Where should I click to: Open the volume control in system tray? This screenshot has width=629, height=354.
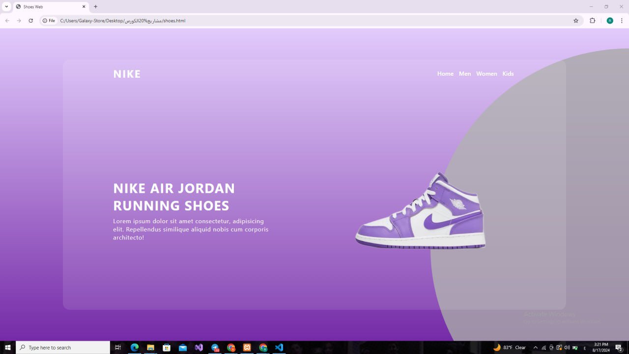click(x=567, y=348)
